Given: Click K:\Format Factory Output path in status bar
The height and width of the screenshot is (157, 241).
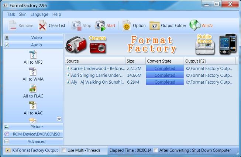Looking at the screenshot, I should [x=35, y=150].
